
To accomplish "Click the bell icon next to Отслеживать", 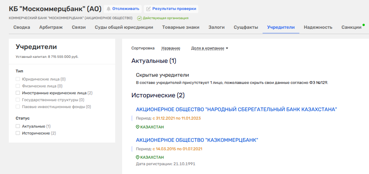I will point(108,9).
